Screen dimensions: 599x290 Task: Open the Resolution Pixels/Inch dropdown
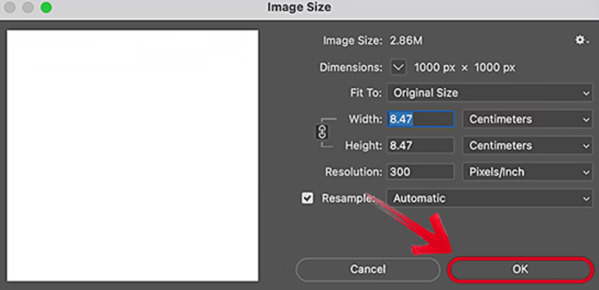(x=527, y=172)
